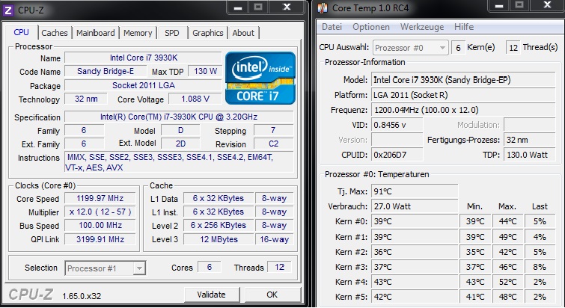Viewport: 565px width, 308px height.
Task: Click the OK button in CPU-Z
Action: [x=272, y=295]
